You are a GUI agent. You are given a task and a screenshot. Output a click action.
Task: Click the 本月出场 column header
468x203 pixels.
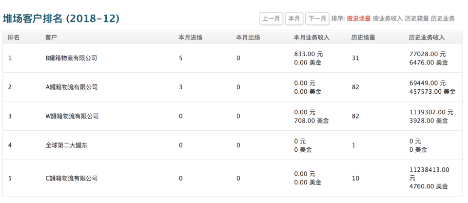click(248, 38)
